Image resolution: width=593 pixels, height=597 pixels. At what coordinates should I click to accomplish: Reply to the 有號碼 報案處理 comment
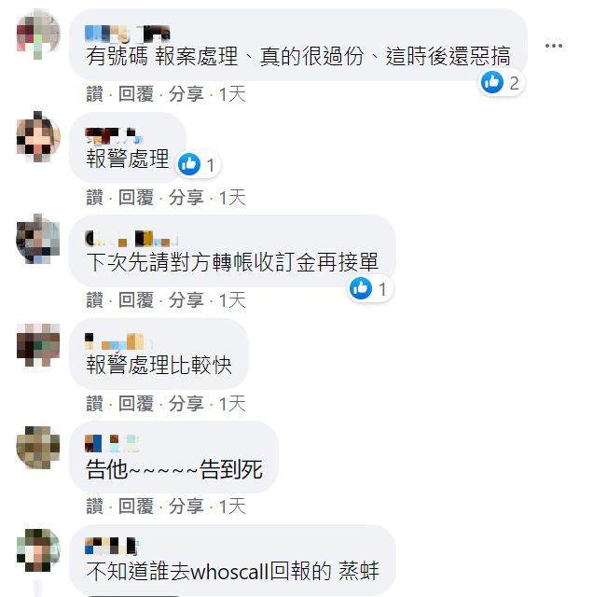[136, 93]
